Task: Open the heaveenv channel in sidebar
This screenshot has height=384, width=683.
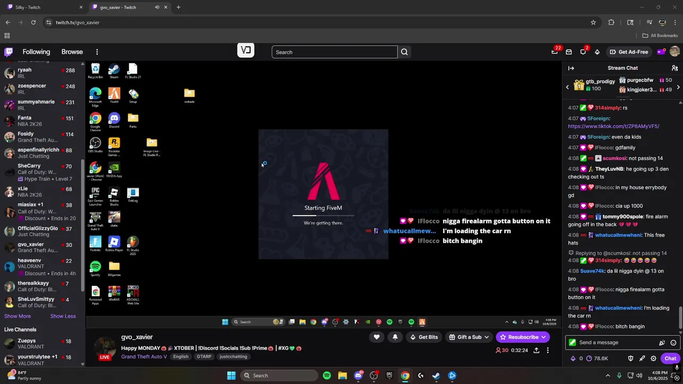Action: pos(42,267)
